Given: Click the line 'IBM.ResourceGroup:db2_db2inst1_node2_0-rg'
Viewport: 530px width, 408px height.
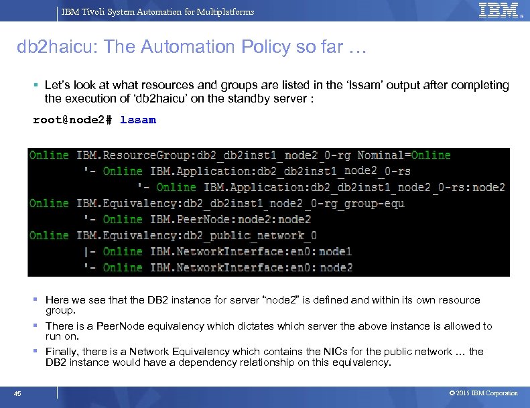Looking at the screenshot, I should pyautogui.click(x=214, y=155).
